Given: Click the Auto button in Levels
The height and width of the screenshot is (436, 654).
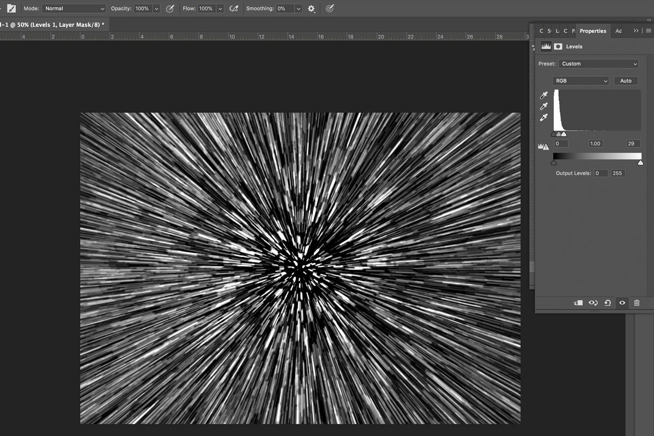Looking at the screenshot, I should point(626,81).
